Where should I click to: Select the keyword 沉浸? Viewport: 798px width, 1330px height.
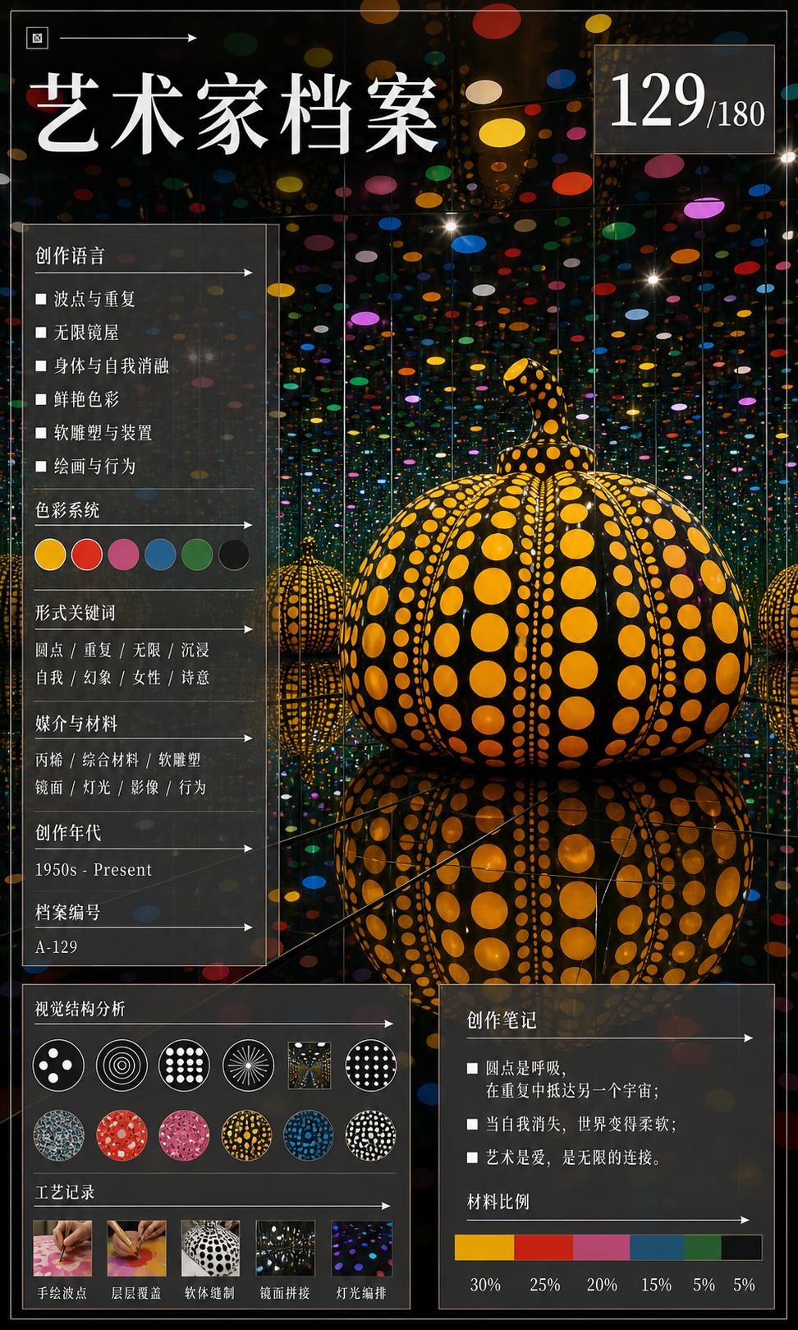195,650
